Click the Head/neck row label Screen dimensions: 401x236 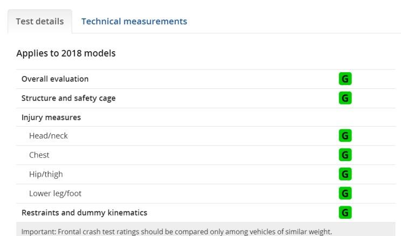click(49, 136)
